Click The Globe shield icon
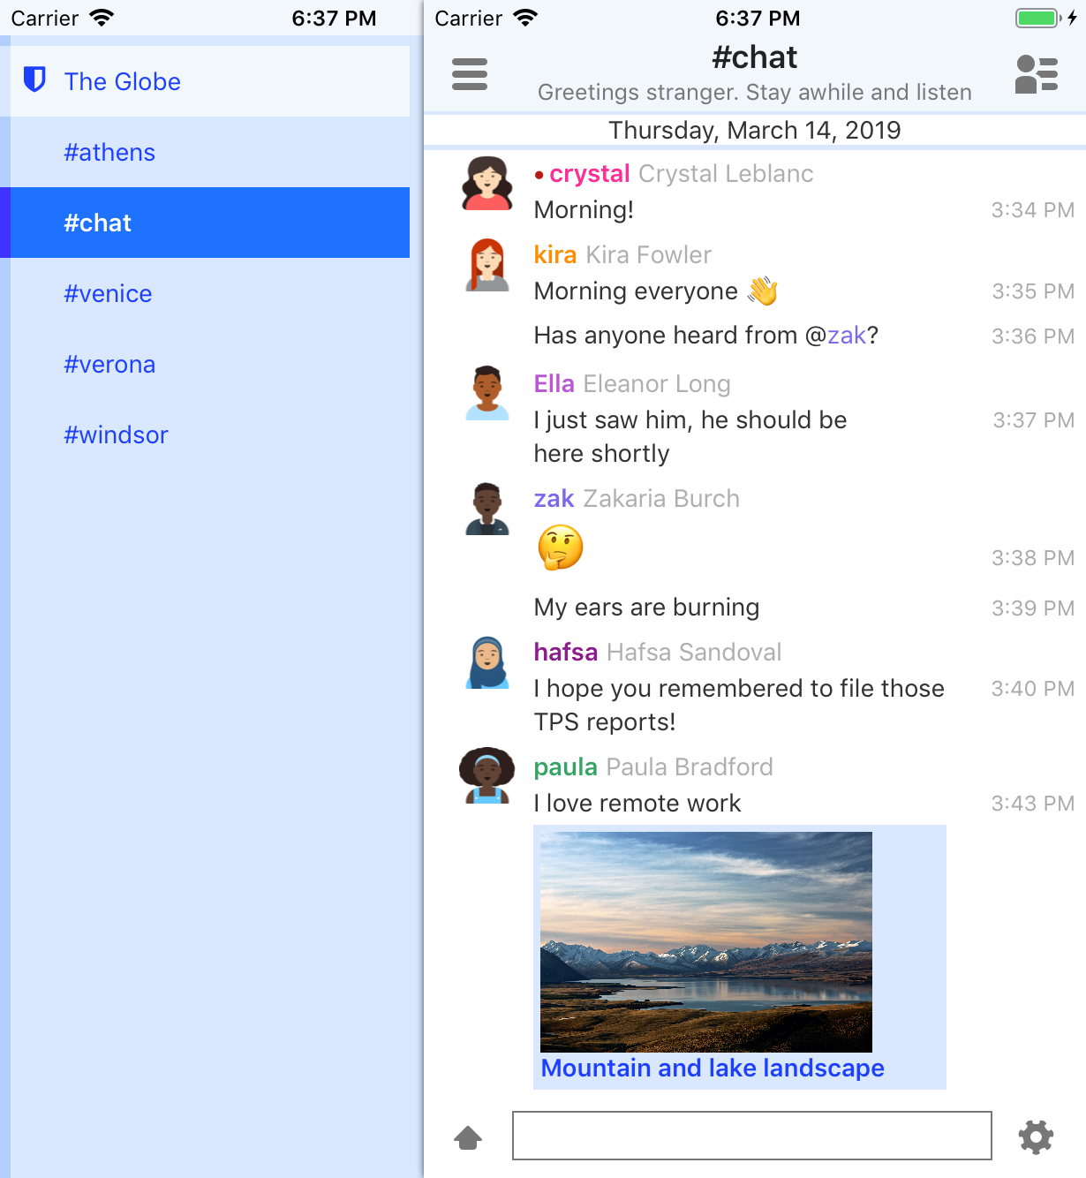 [x=34, y=80]
